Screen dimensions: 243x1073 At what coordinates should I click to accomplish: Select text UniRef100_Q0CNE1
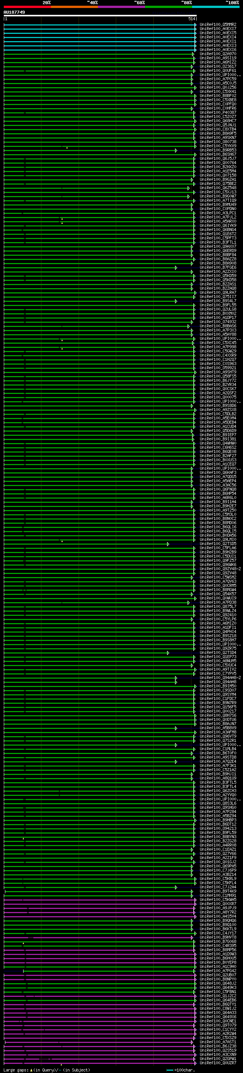tap(218, 1021)
